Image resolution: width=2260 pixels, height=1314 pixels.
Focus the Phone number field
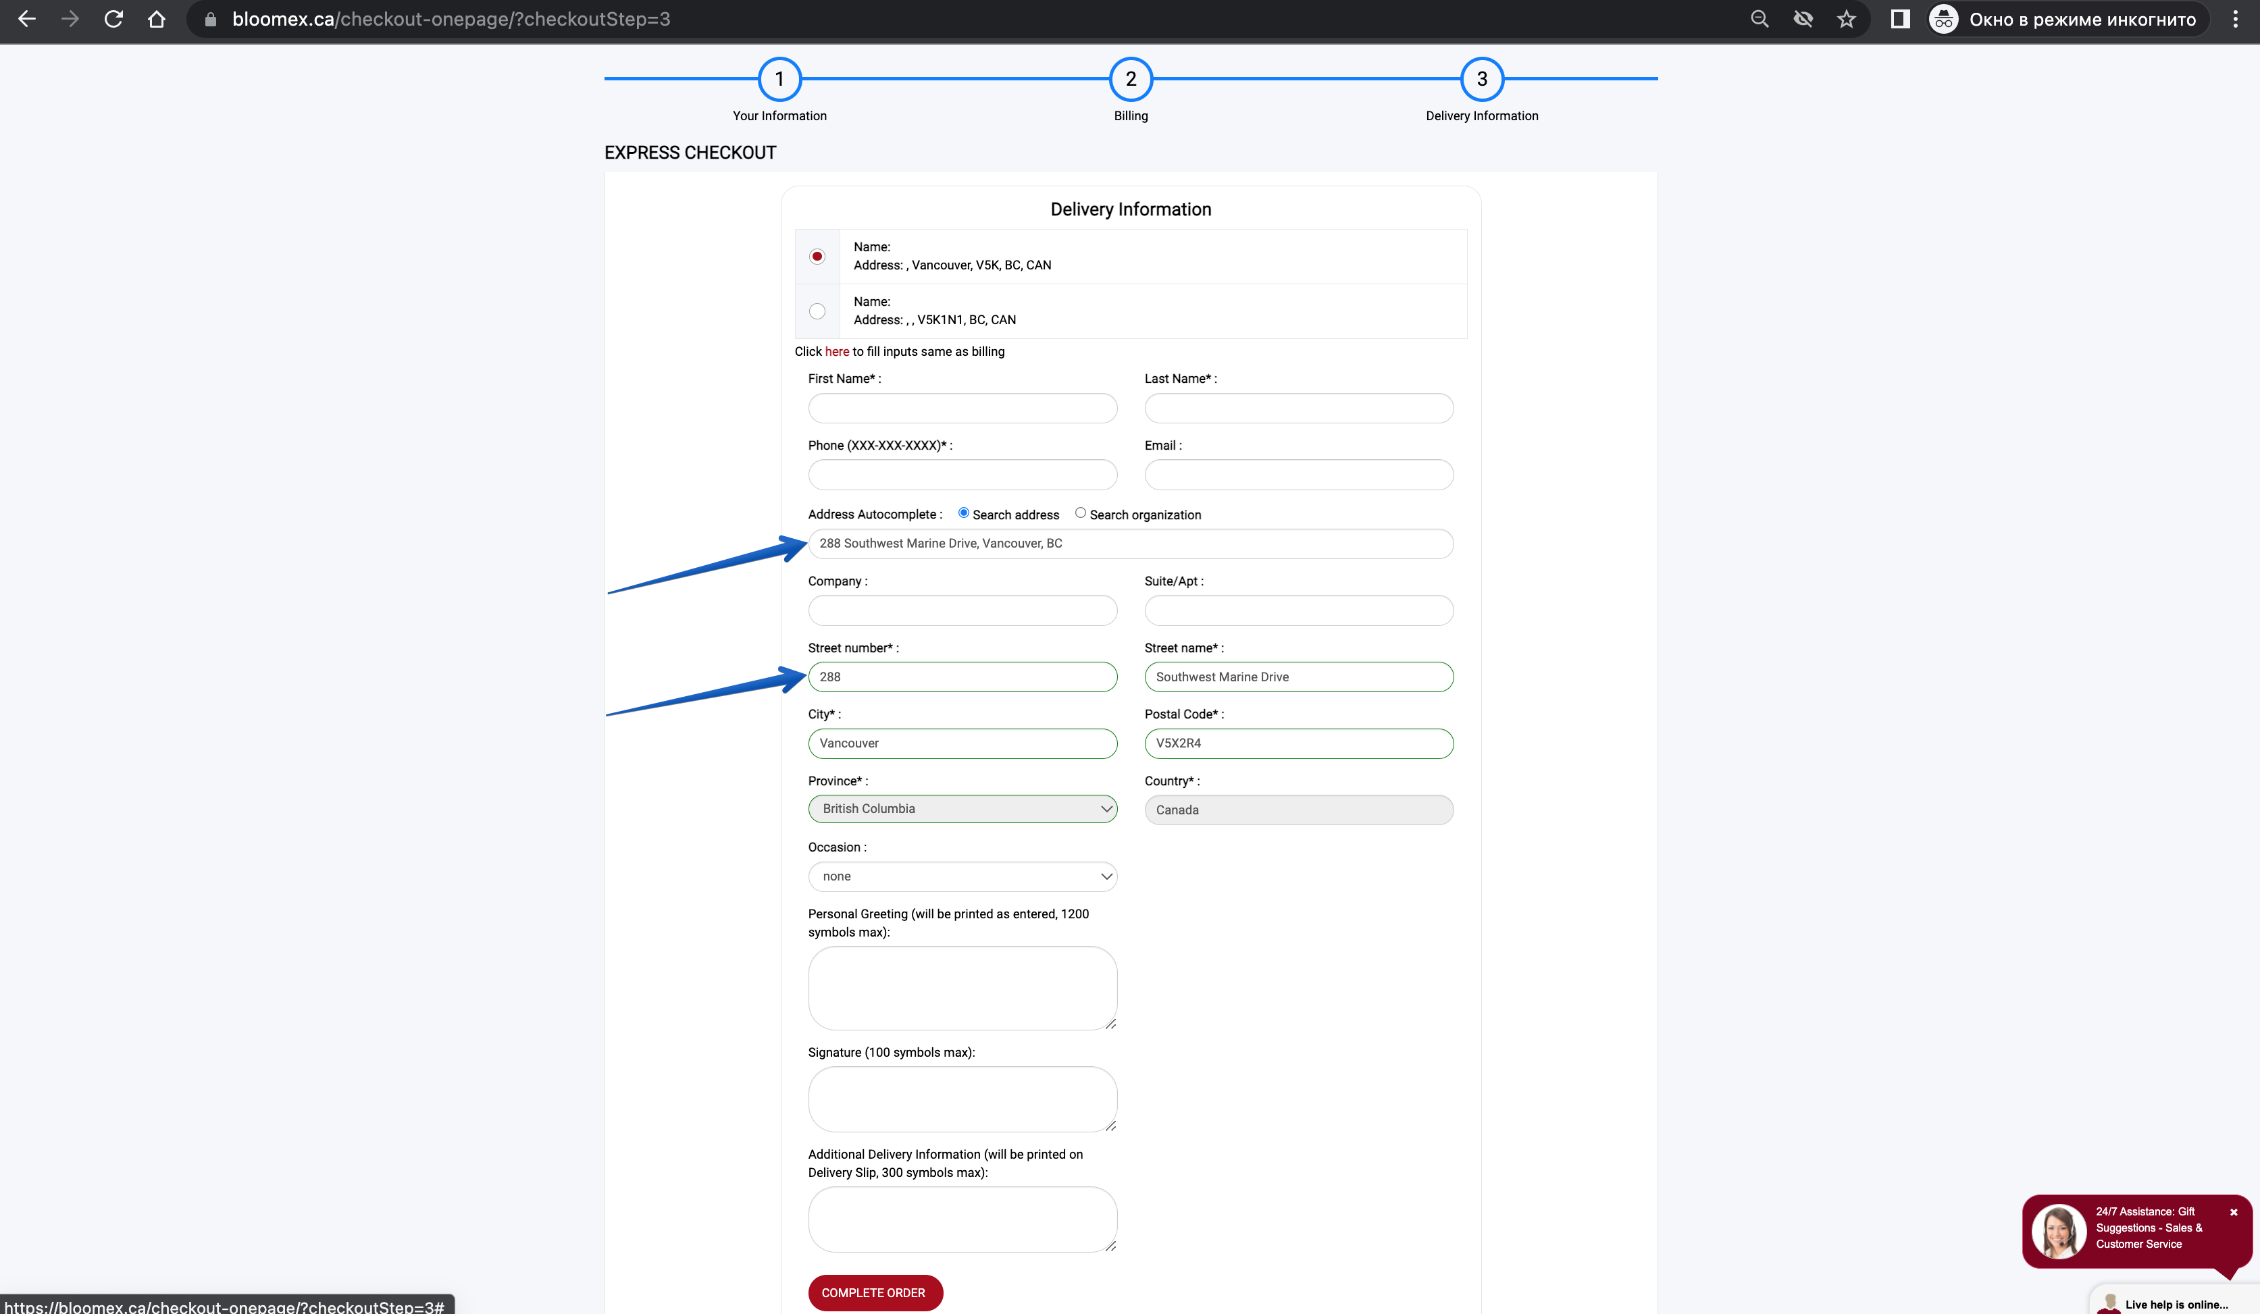click(962, 474)
